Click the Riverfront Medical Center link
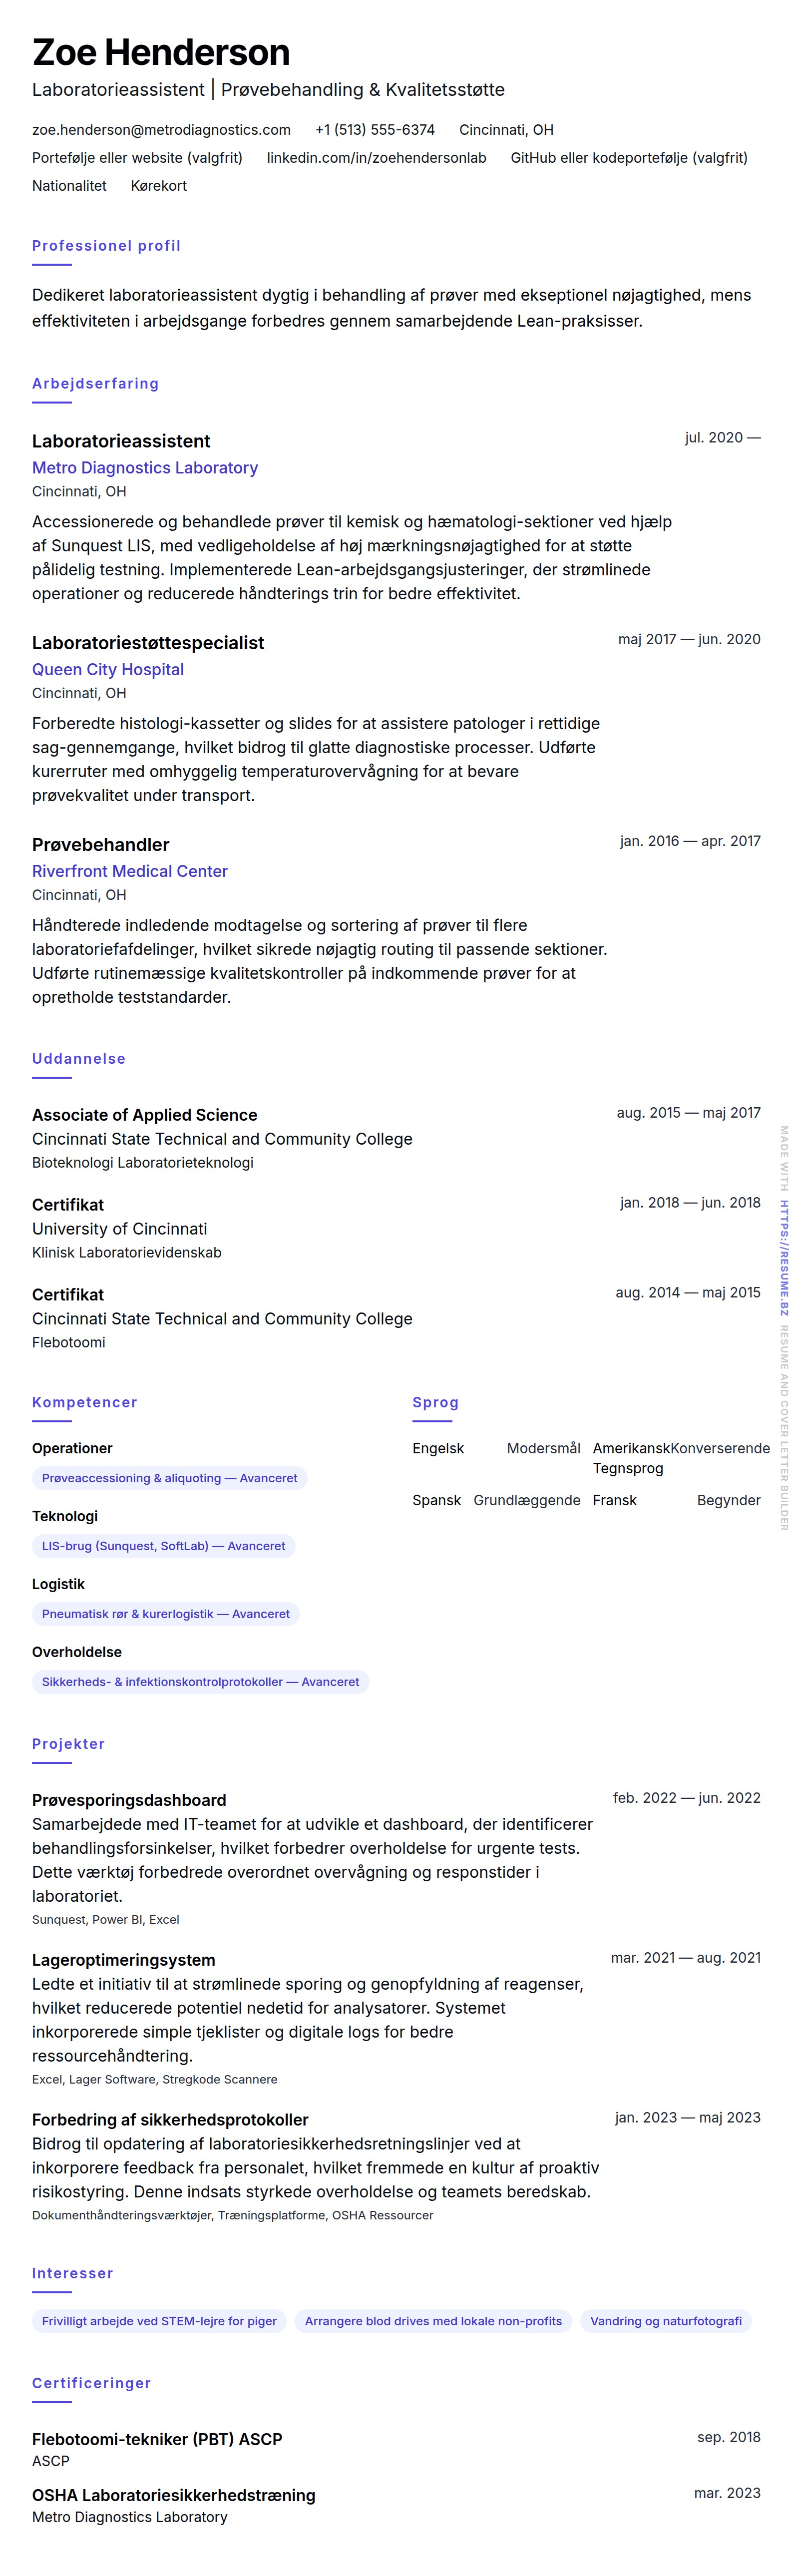The width and height of the screenshot is (793, 2559). click(130, 871)
